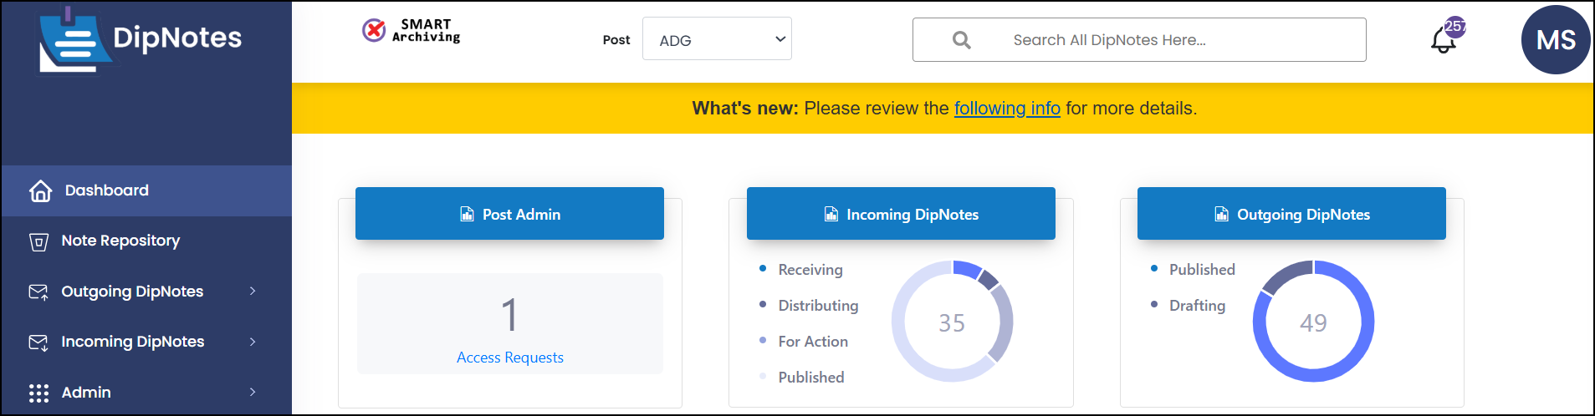Image resolution: width=1595 pixels, height=416 pixels.
Task: Click the magnifying glass search icon
Action: (x=962, y=40)
